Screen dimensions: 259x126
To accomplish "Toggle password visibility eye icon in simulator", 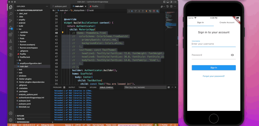I will (x=232, y=55).
